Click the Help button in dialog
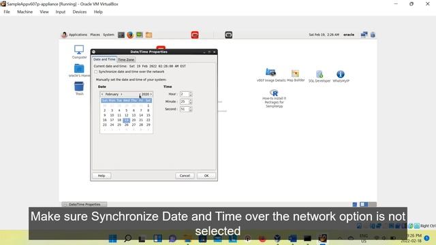The image size is (436, 245). pyautogui.click(x=102, y=176)
